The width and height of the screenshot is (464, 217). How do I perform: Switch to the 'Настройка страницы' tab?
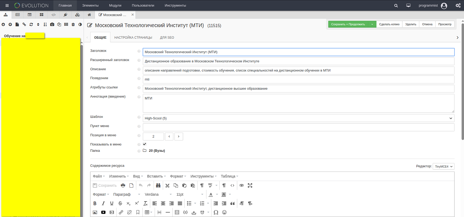[x=133, y=37]
